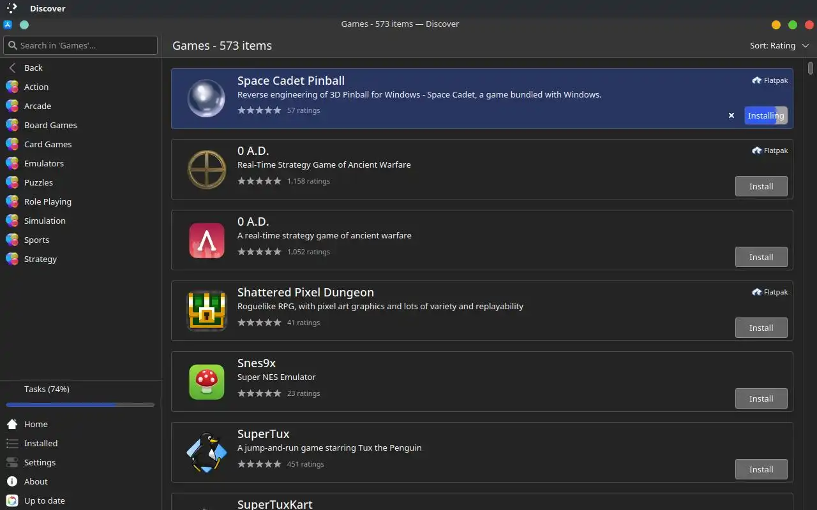Screen dimensions: 817x510
Task: Click the search magnifier icon
Action: click(12, 45)
